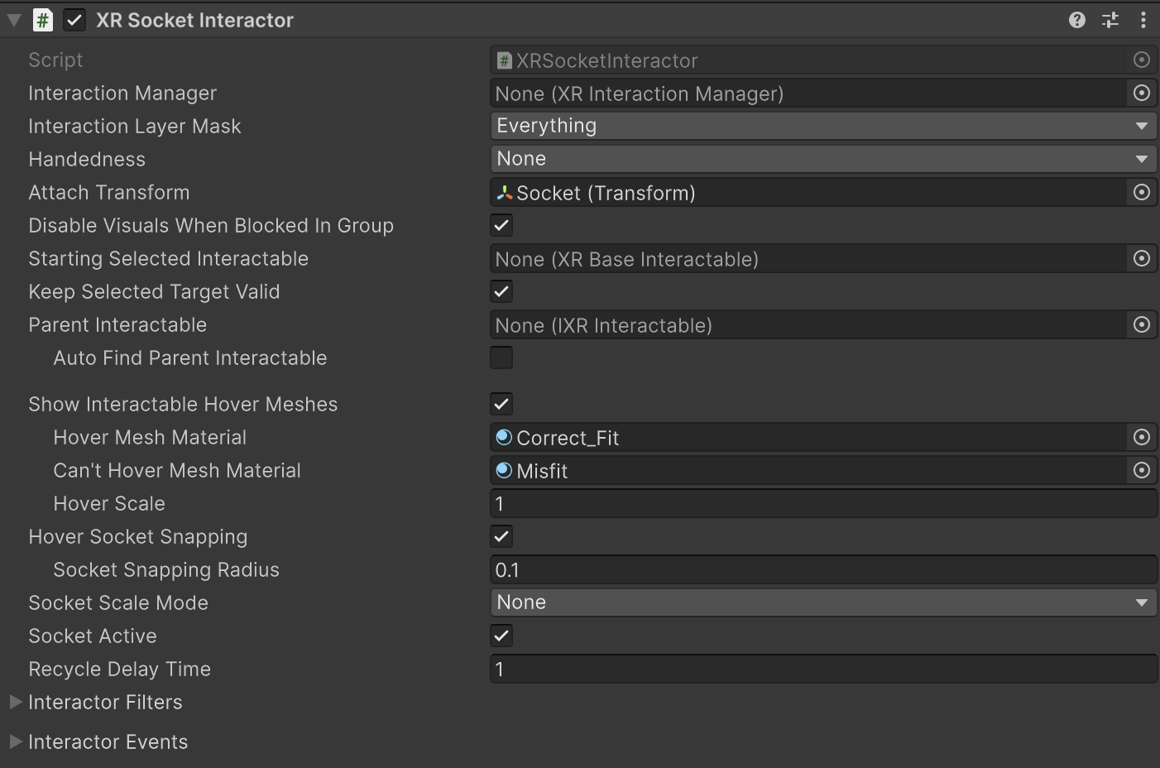1160x768 pixels.
Task: Click the material icon next to Correct_Fit
Action: point(504,437)
